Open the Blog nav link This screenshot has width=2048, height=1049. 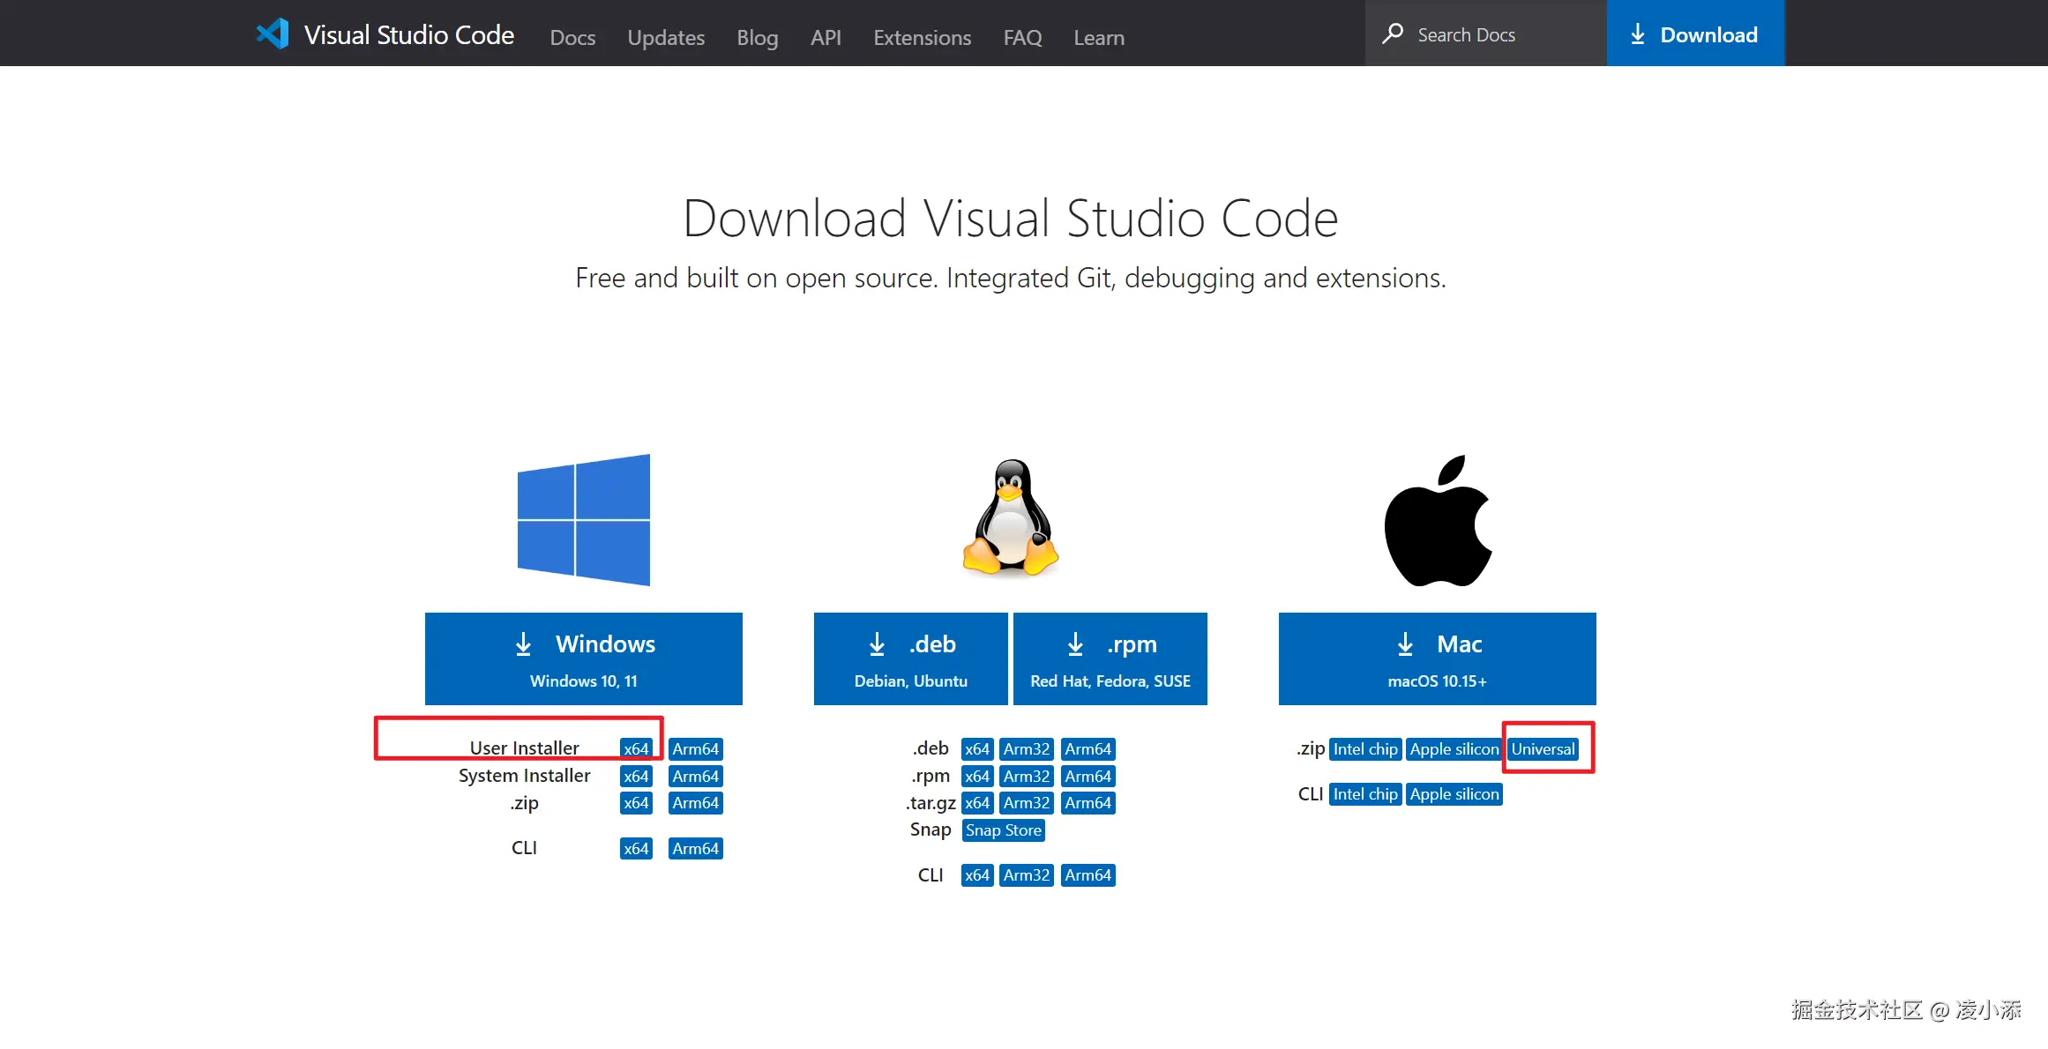click(x=758, y=38)
